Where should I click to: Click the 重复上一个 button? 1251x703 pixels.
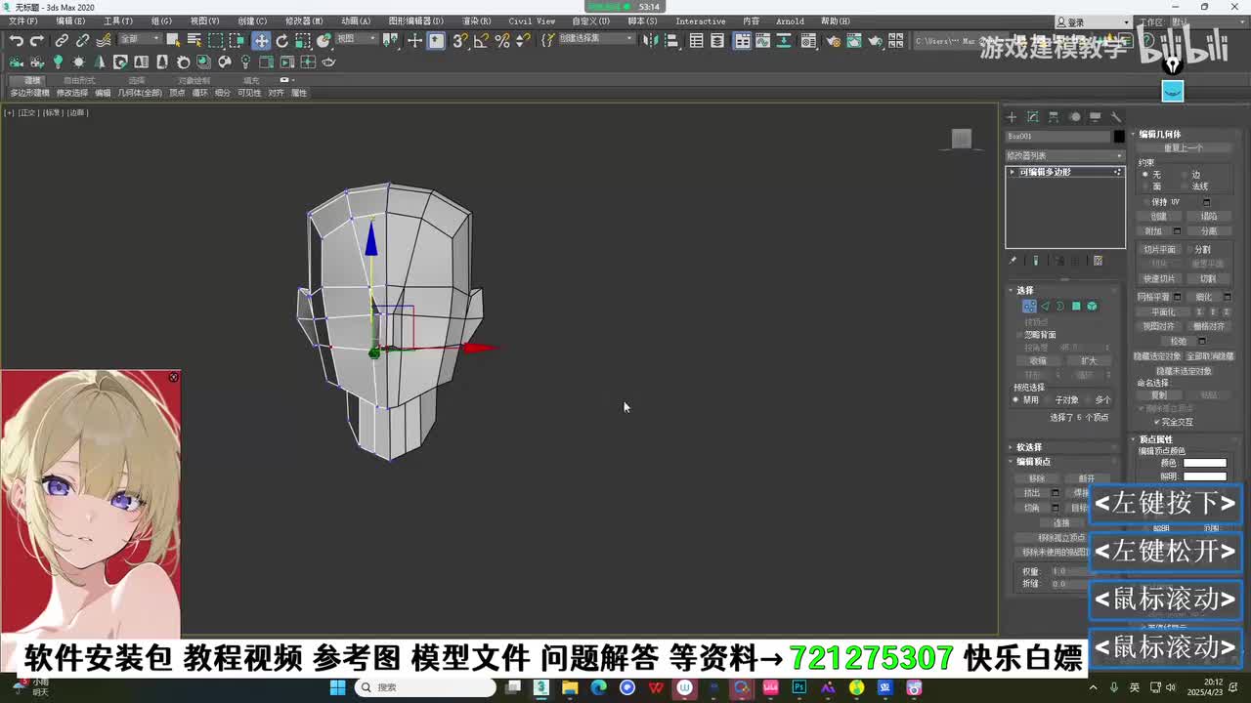click(1184, 148)
